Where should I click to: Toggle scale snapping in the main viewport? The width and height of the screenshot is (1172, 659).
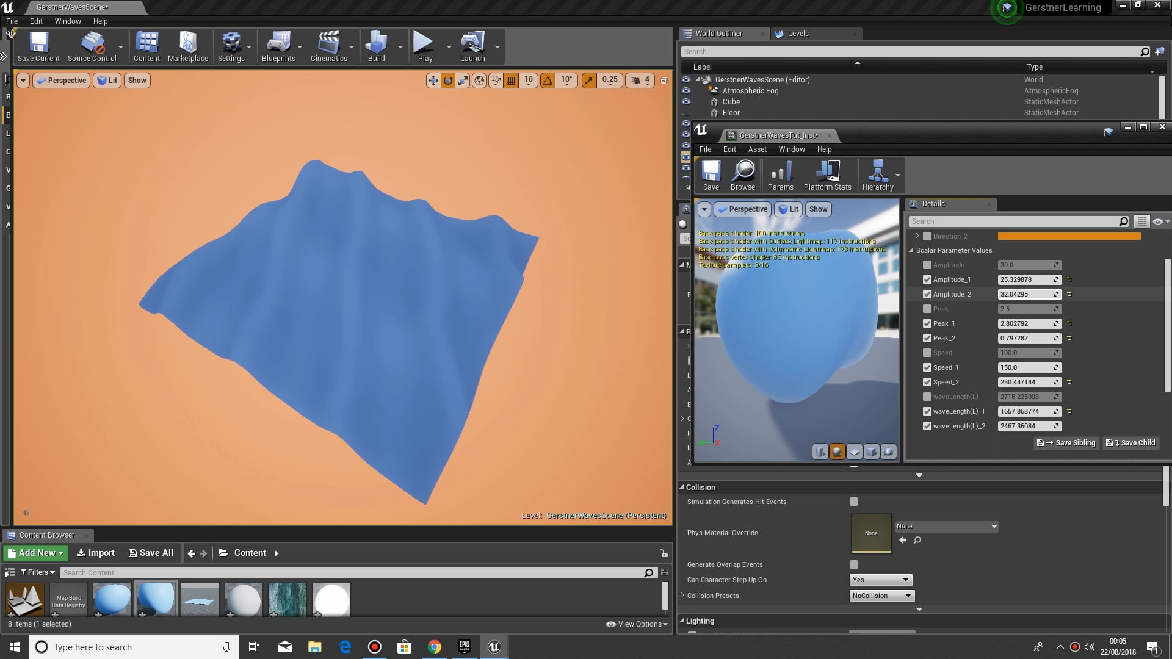pos(589,81)
